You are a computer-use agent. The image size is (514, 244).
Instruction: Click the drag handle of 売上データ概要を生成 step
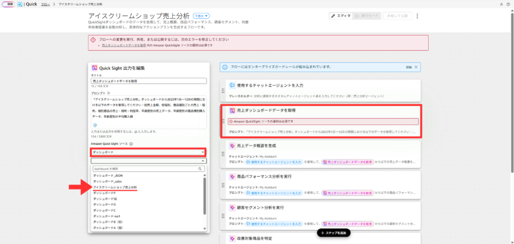(x=223, y=154)
